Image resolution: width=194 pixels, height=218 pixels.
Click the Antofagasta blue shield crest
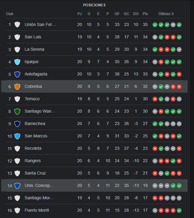click(17, 74)
